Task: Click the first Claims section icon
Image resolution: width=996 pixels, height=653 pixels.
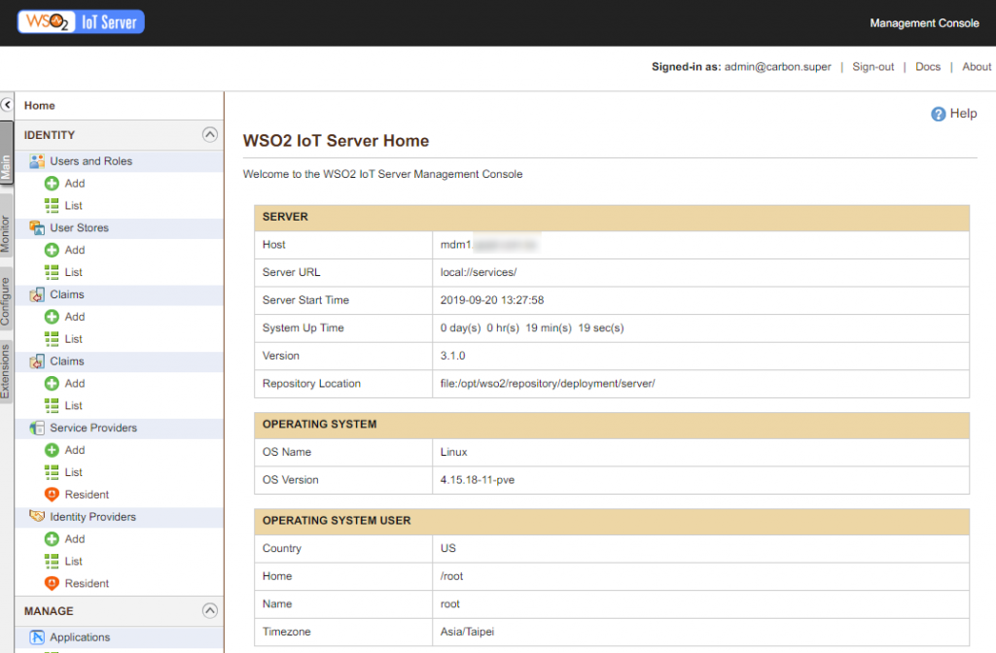Action: point(37,294)
